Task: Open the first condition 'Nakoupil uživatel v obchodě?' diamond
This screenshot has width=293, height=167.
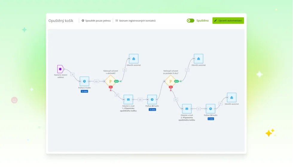Action: click(x=110, y=81)
